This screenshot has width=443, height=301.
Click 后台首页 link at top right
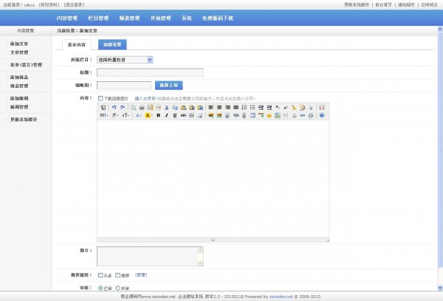click(x=383, y=5)
